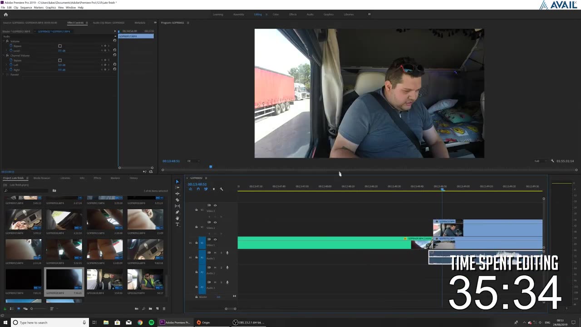Open Spotify from the Windows taskbar
581x327 pixels.
[x=151, y=322]
